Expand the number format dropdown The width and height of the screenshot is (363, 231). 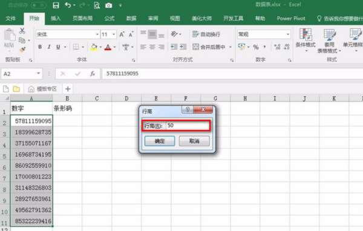click(288, 34)
